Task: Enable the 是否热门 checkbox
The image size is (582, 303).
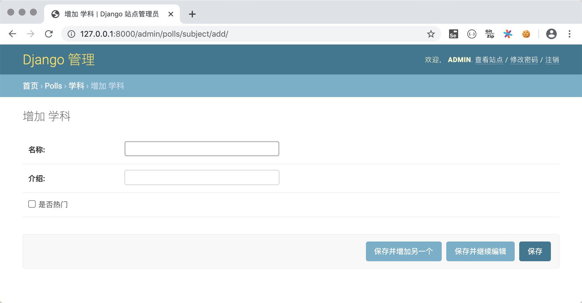Action: [x=32, y=204]
